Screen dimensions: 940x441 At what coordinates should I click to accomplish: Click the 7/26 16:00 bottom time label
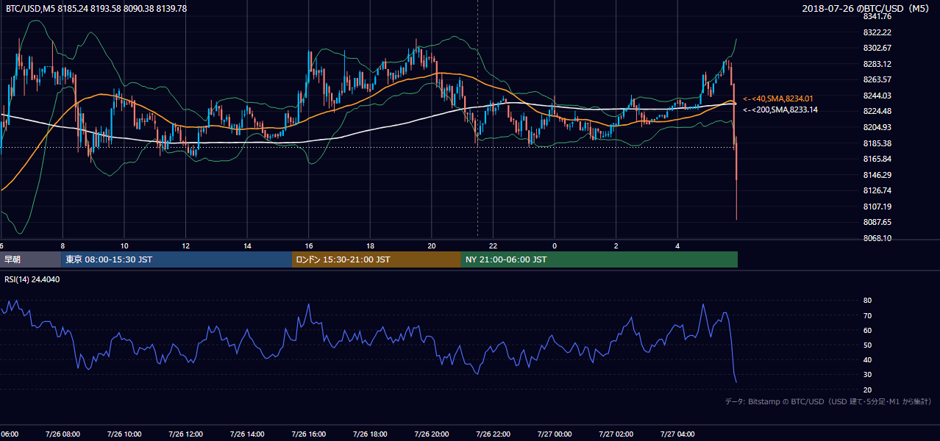pyautogui.click(x=309, y=434)
